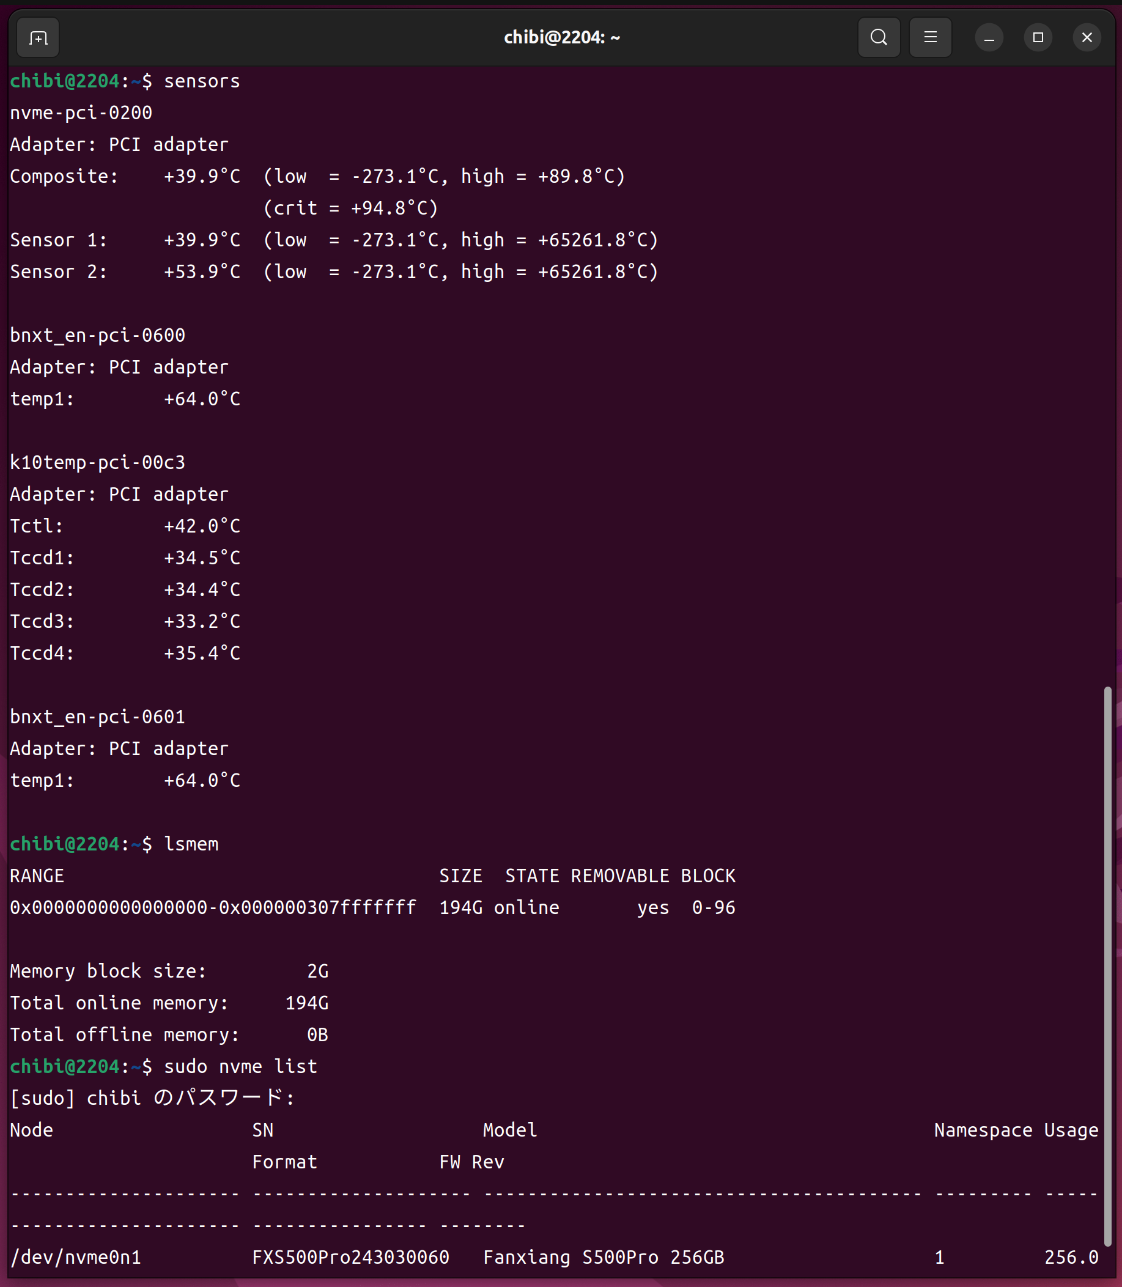Viewport: 1122px width, 1287px height.
Task: Maximize the terminal window
Action: tap(1038, 37)
